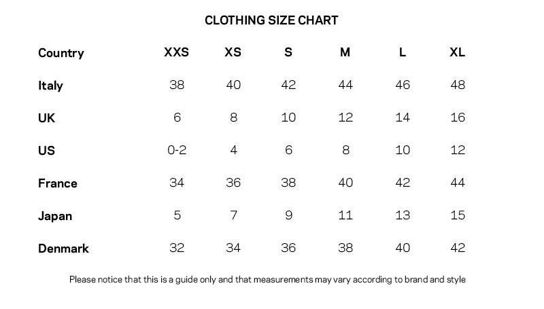The height and width of the screenshot is (309, 544).
Task: Click the CLOTHING SIZE CHART title
Action: pyautogui.click(x=271, y=20)
